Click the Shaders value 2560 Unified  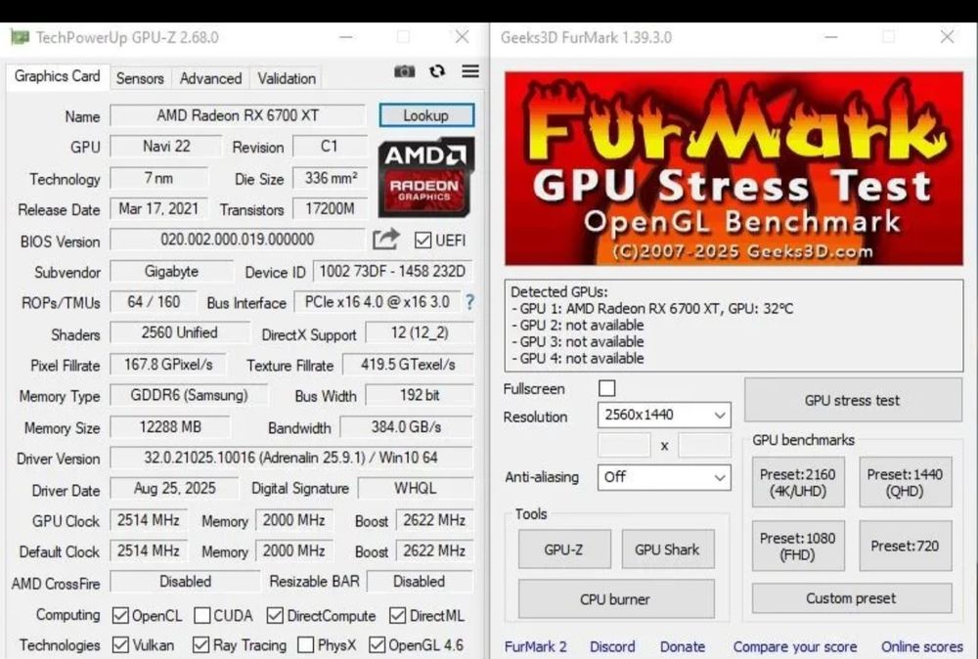click(180, 333)
